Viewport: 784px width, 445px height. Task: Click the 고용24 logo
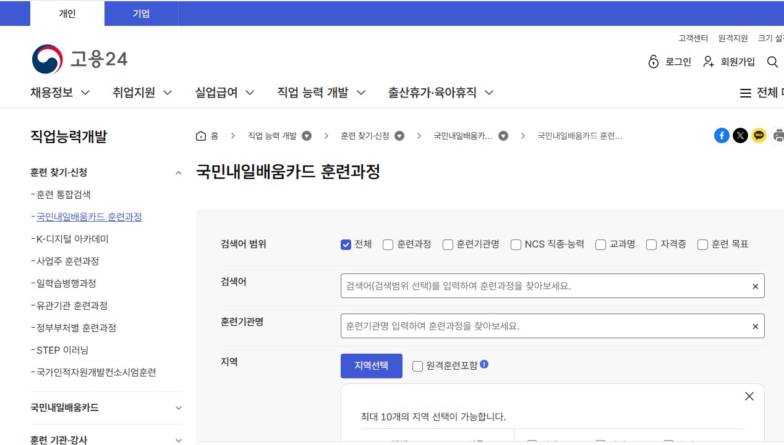80,59
